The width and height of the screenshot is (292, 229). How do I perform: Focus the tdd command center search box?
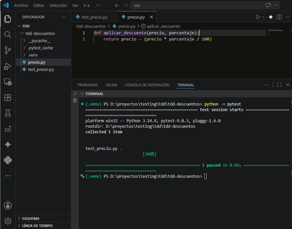point(205,6)
